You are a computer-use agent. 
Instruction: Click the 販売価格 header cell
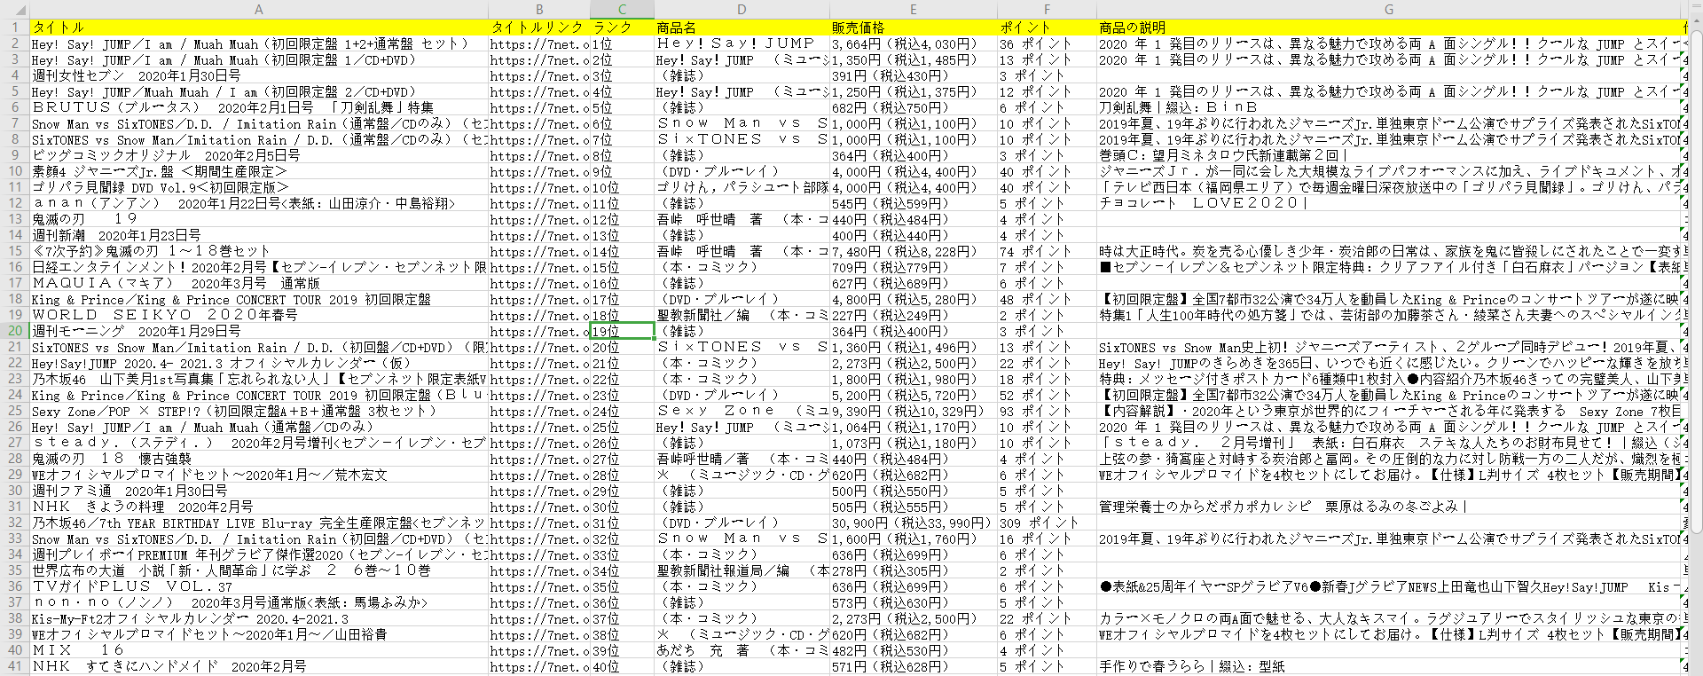[x=913, y=28]
